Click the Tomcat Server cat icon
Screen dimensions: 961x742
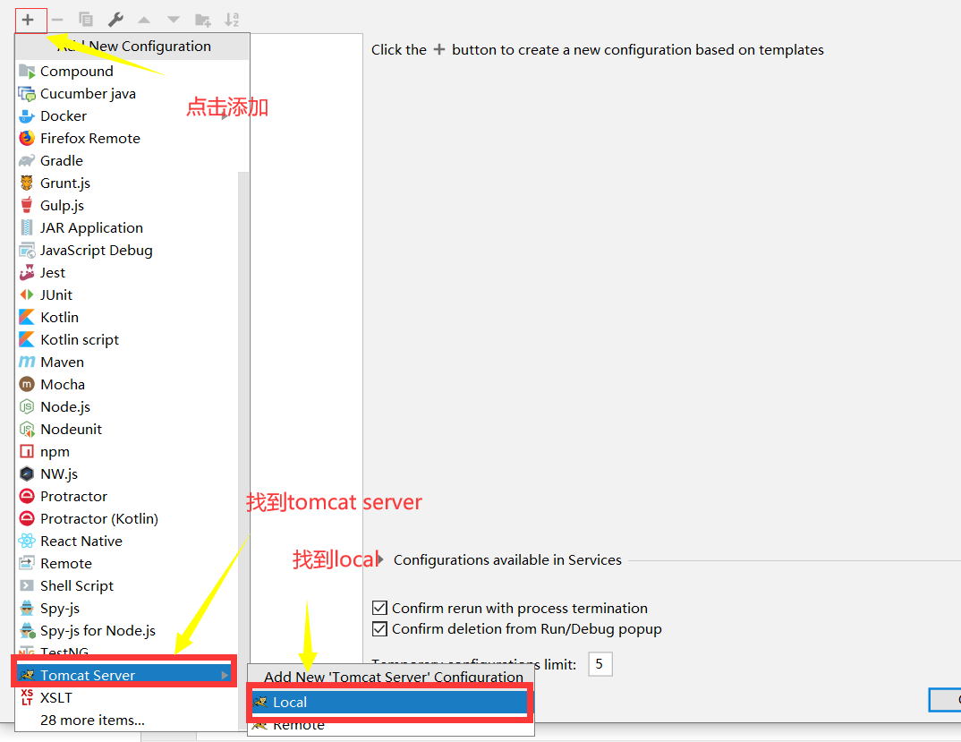(27, 675)
